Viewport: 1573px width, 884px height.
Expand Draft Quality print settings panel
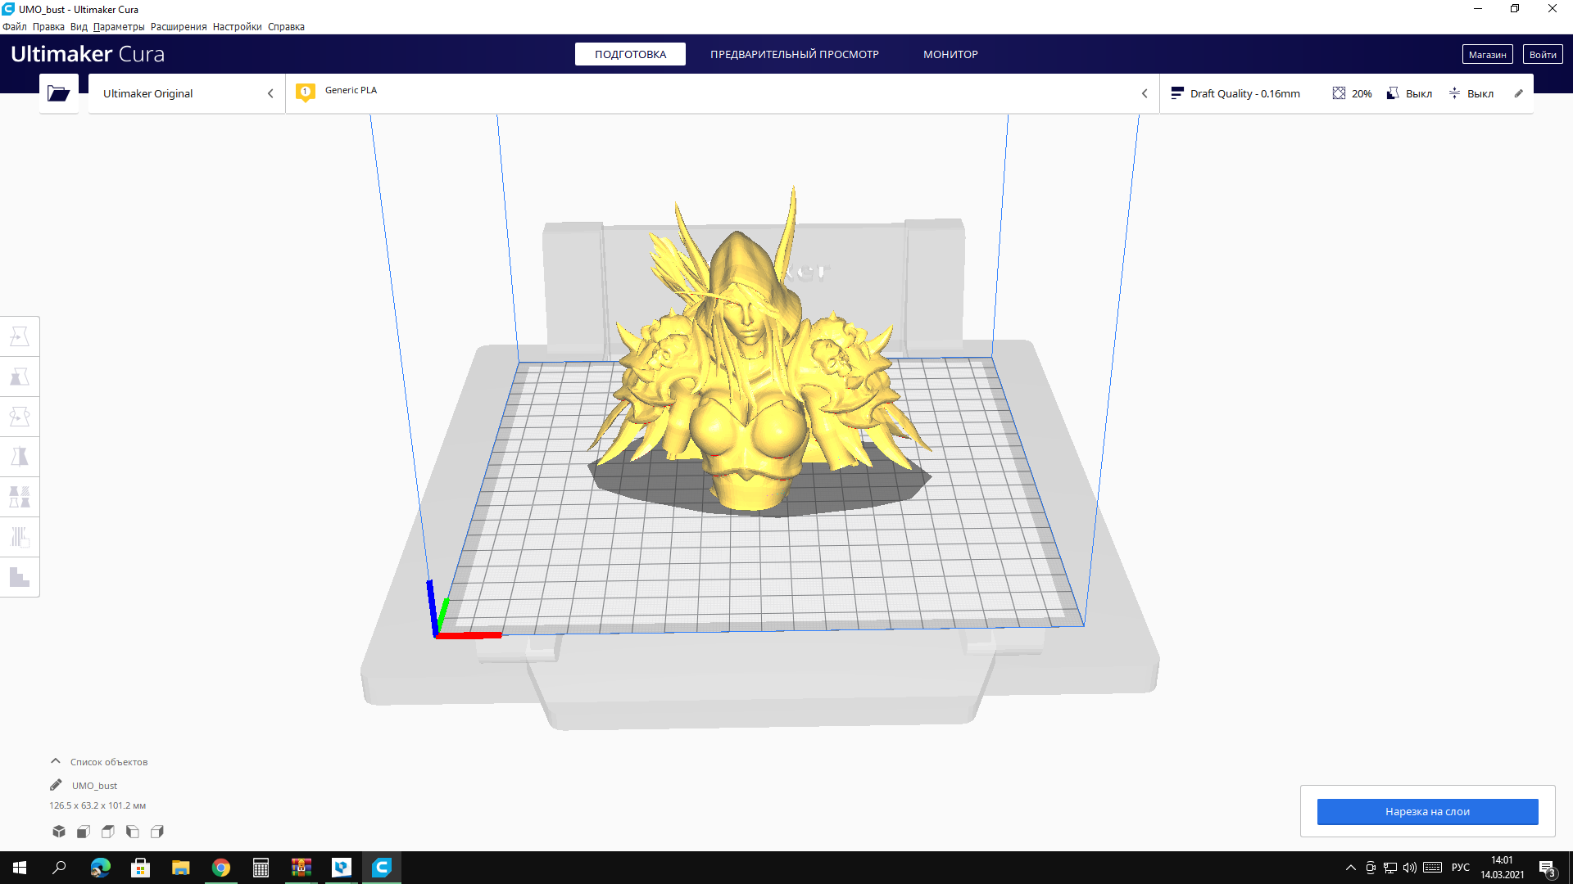click(1346, 93)
